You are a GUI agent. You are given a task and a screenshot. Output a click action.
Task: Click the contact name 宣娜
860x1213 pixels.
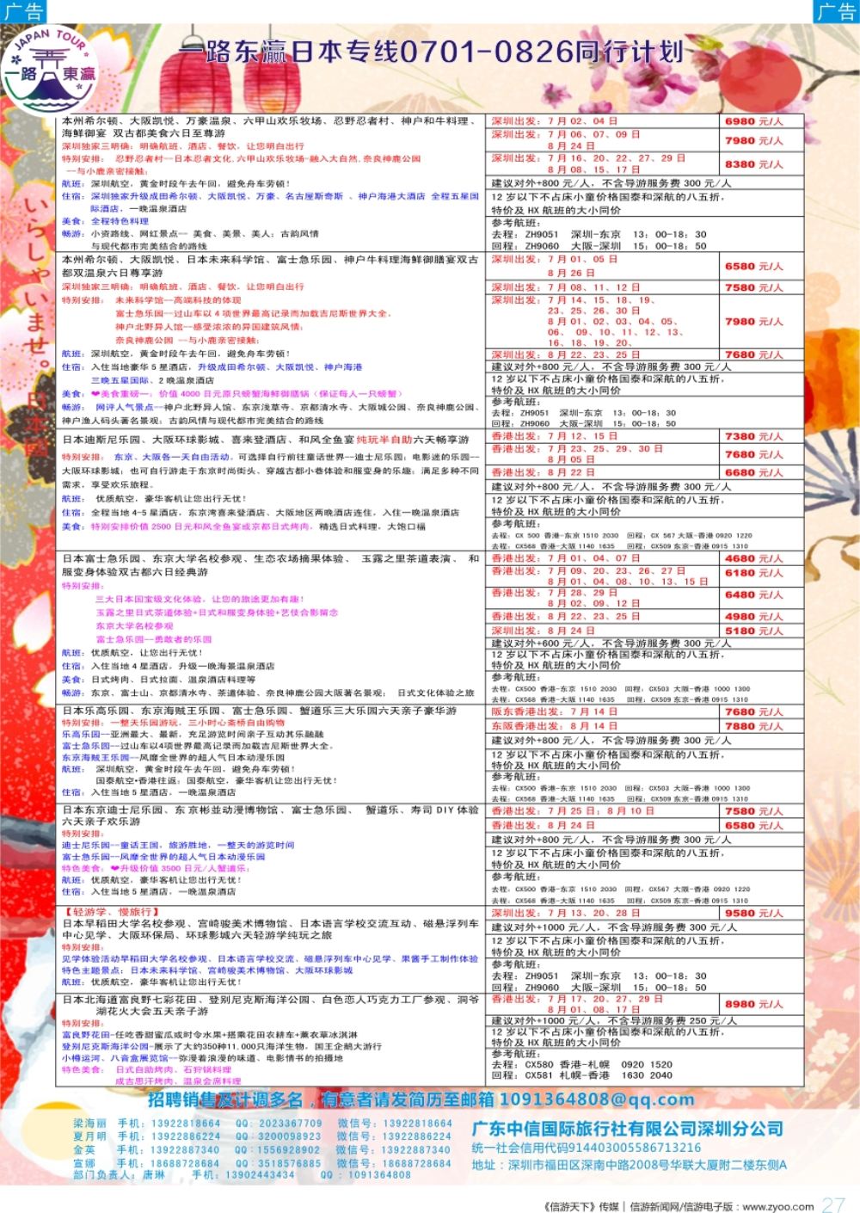(x=84, y=1163)
